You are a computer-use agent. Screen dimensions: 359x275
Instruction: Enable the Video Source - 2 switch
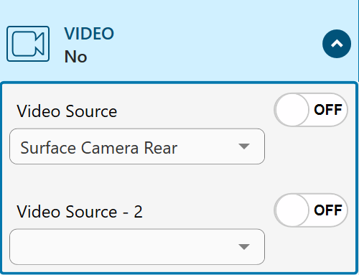[311, 210]
